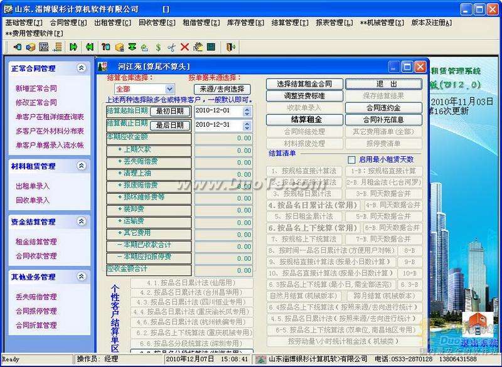The image size is (502, 367).
Task: Open the 回收管理 menu
Action: point(157,23)
